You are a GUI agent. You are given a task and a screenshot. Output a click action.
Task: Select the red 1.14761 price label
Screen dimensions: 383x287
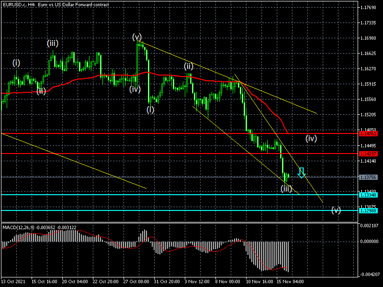(368, 133)
